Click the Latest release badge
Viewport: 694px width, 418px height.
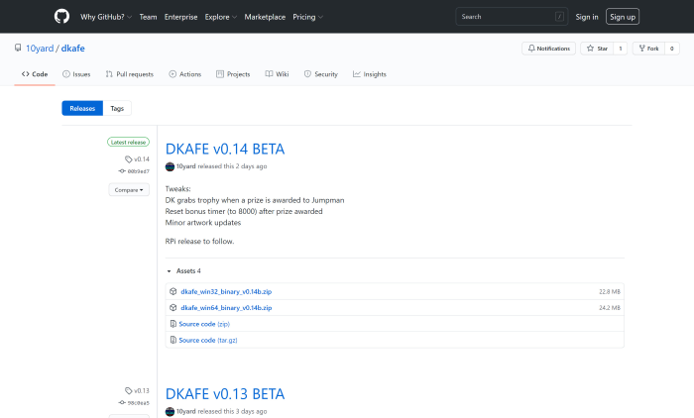(x=128, y=142)
